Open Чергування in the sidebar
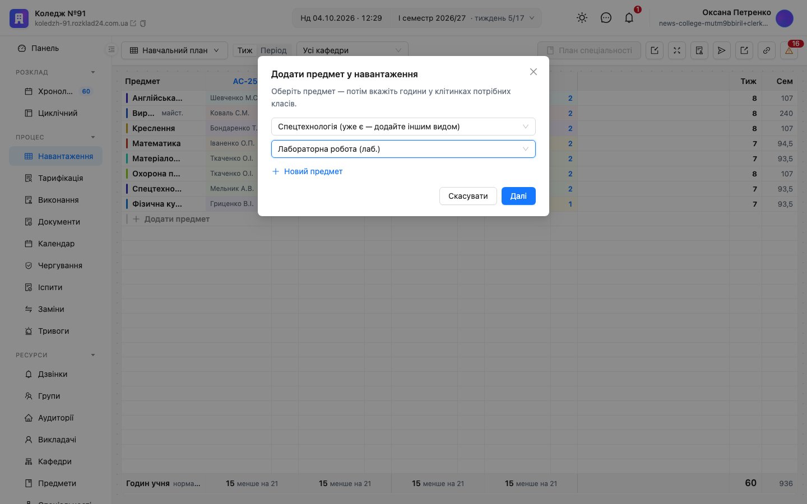Image resolution: width=807 pixels, height=504 pixels. point(56,265)
